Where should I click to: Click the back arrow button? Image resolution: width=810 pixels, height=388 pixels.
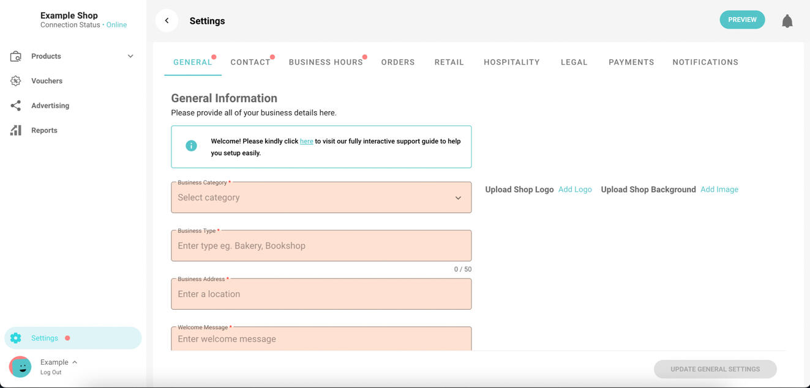pyautogui.click(x=167, y=21)
